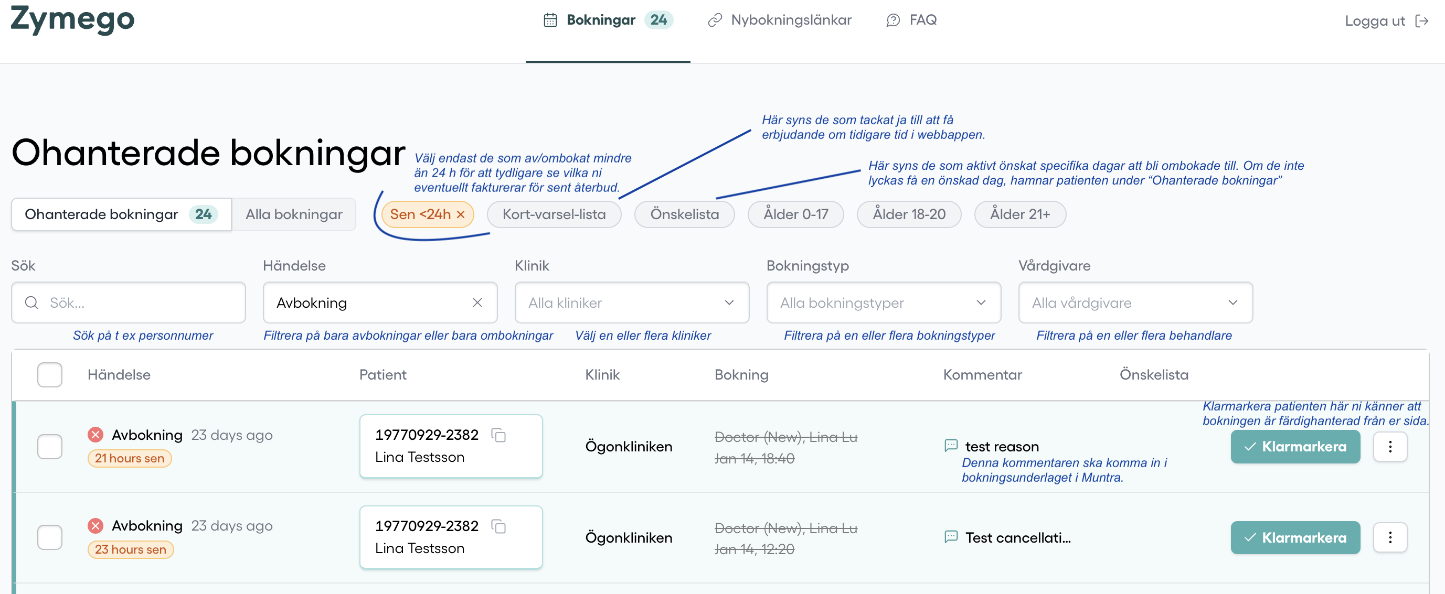Clear the Avbokning event filter
Screen dimensions: 1445x594
tap(477, 303)
